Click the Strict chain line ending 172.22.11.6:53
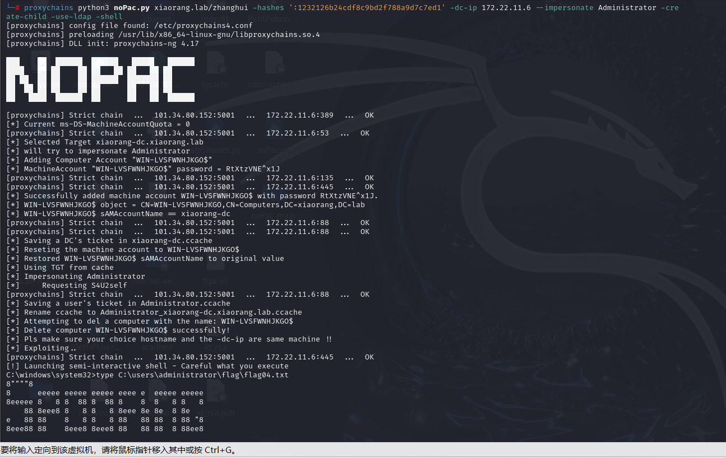Image resolution: width=726 pixels, height=458 pixels. 188,133
